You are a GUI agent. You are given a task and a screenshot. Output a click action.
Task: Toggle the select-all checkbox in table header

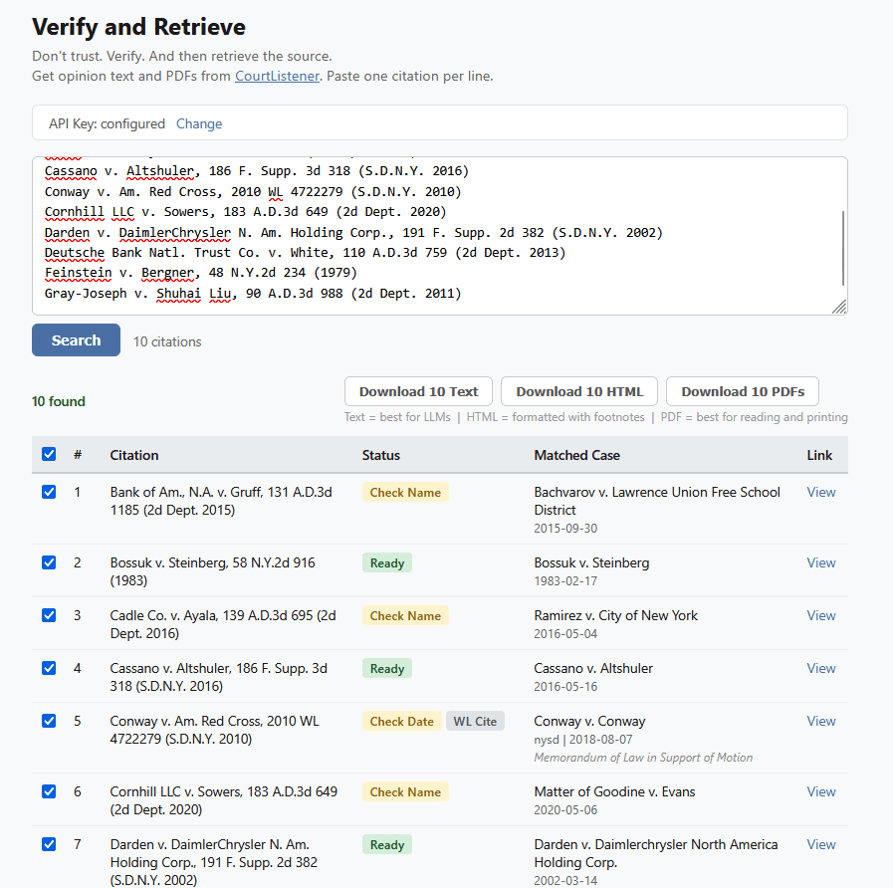tap(49, 454)
